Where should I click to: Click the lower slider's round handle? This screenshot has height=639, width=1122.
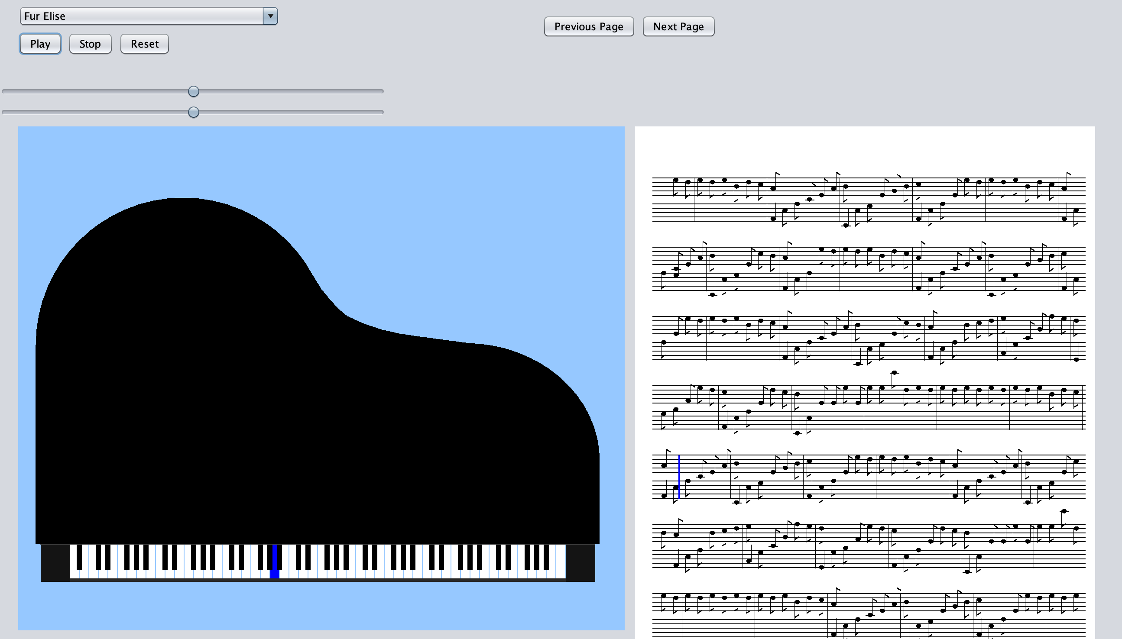[193, 113]
